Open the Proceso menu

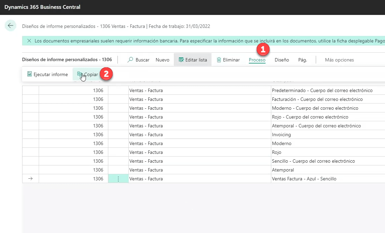257,60
